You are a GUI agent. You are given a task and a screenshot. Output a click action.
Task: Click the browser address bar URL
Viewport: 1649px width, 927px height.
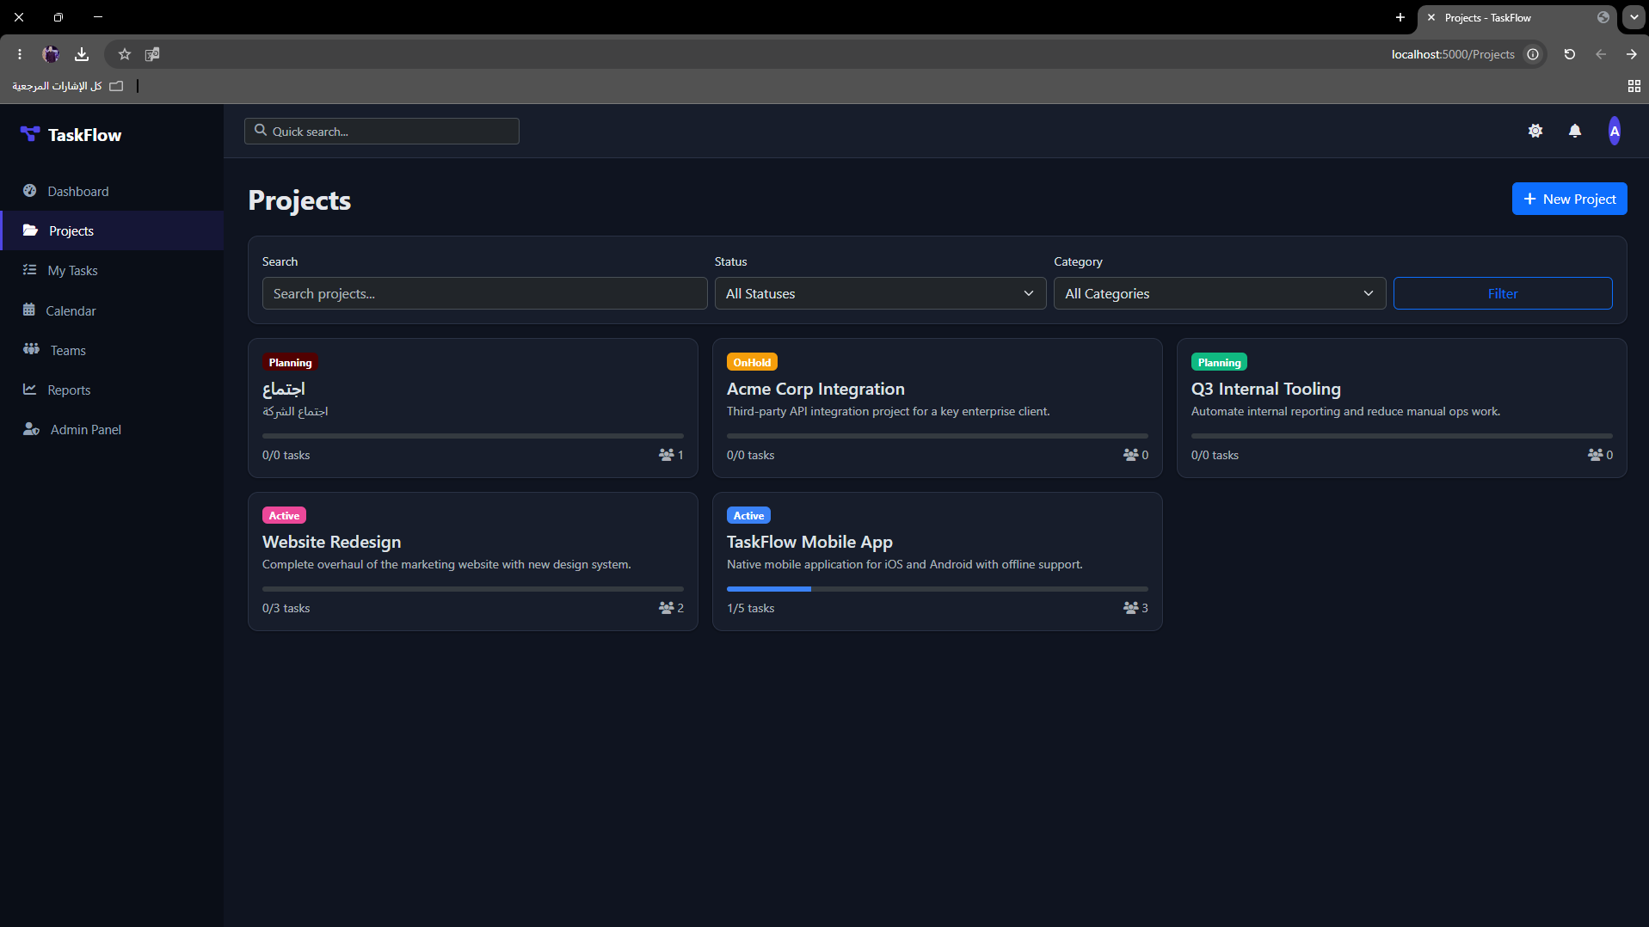click(1453, 54)
